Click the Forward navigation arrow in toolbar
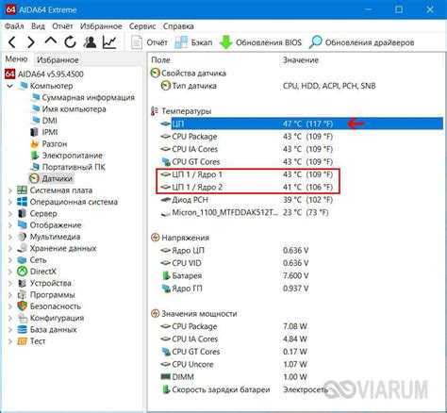 click(31, 42)
